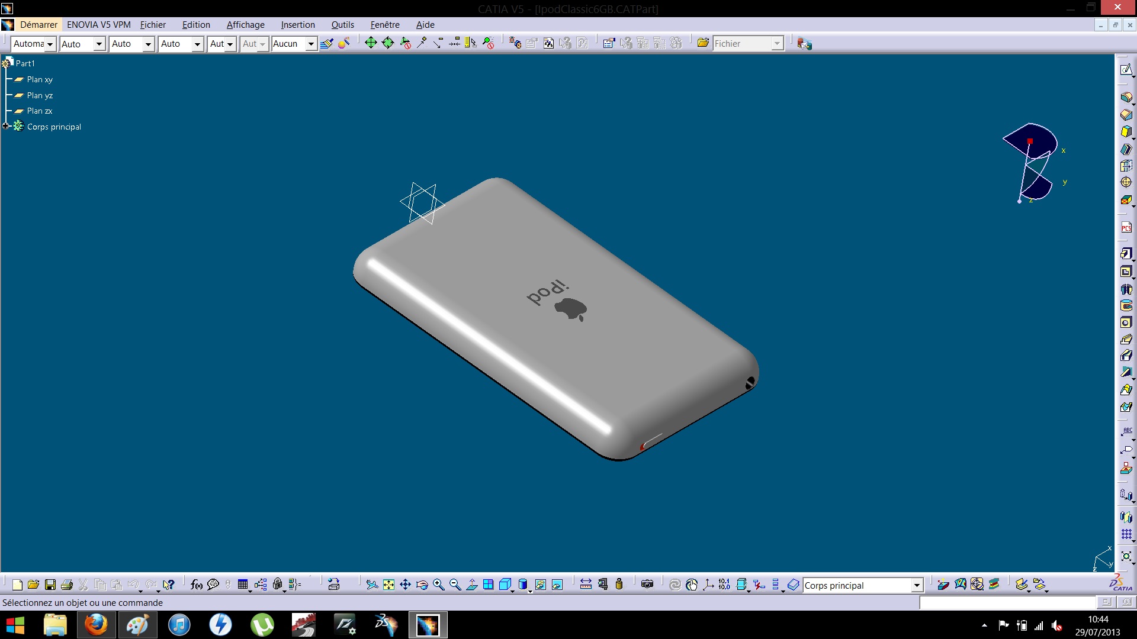Open the Aucun layer dropdown
Viewport: 1137px width, 639px height.
point(310,44)
